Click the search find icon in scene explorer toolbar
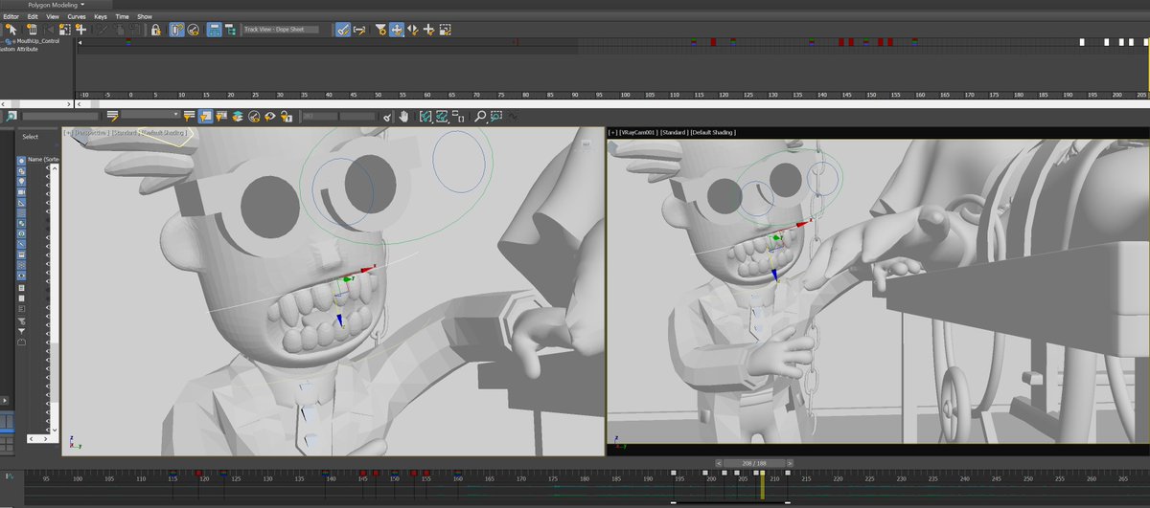1150x508 pixels. [11, 116]
